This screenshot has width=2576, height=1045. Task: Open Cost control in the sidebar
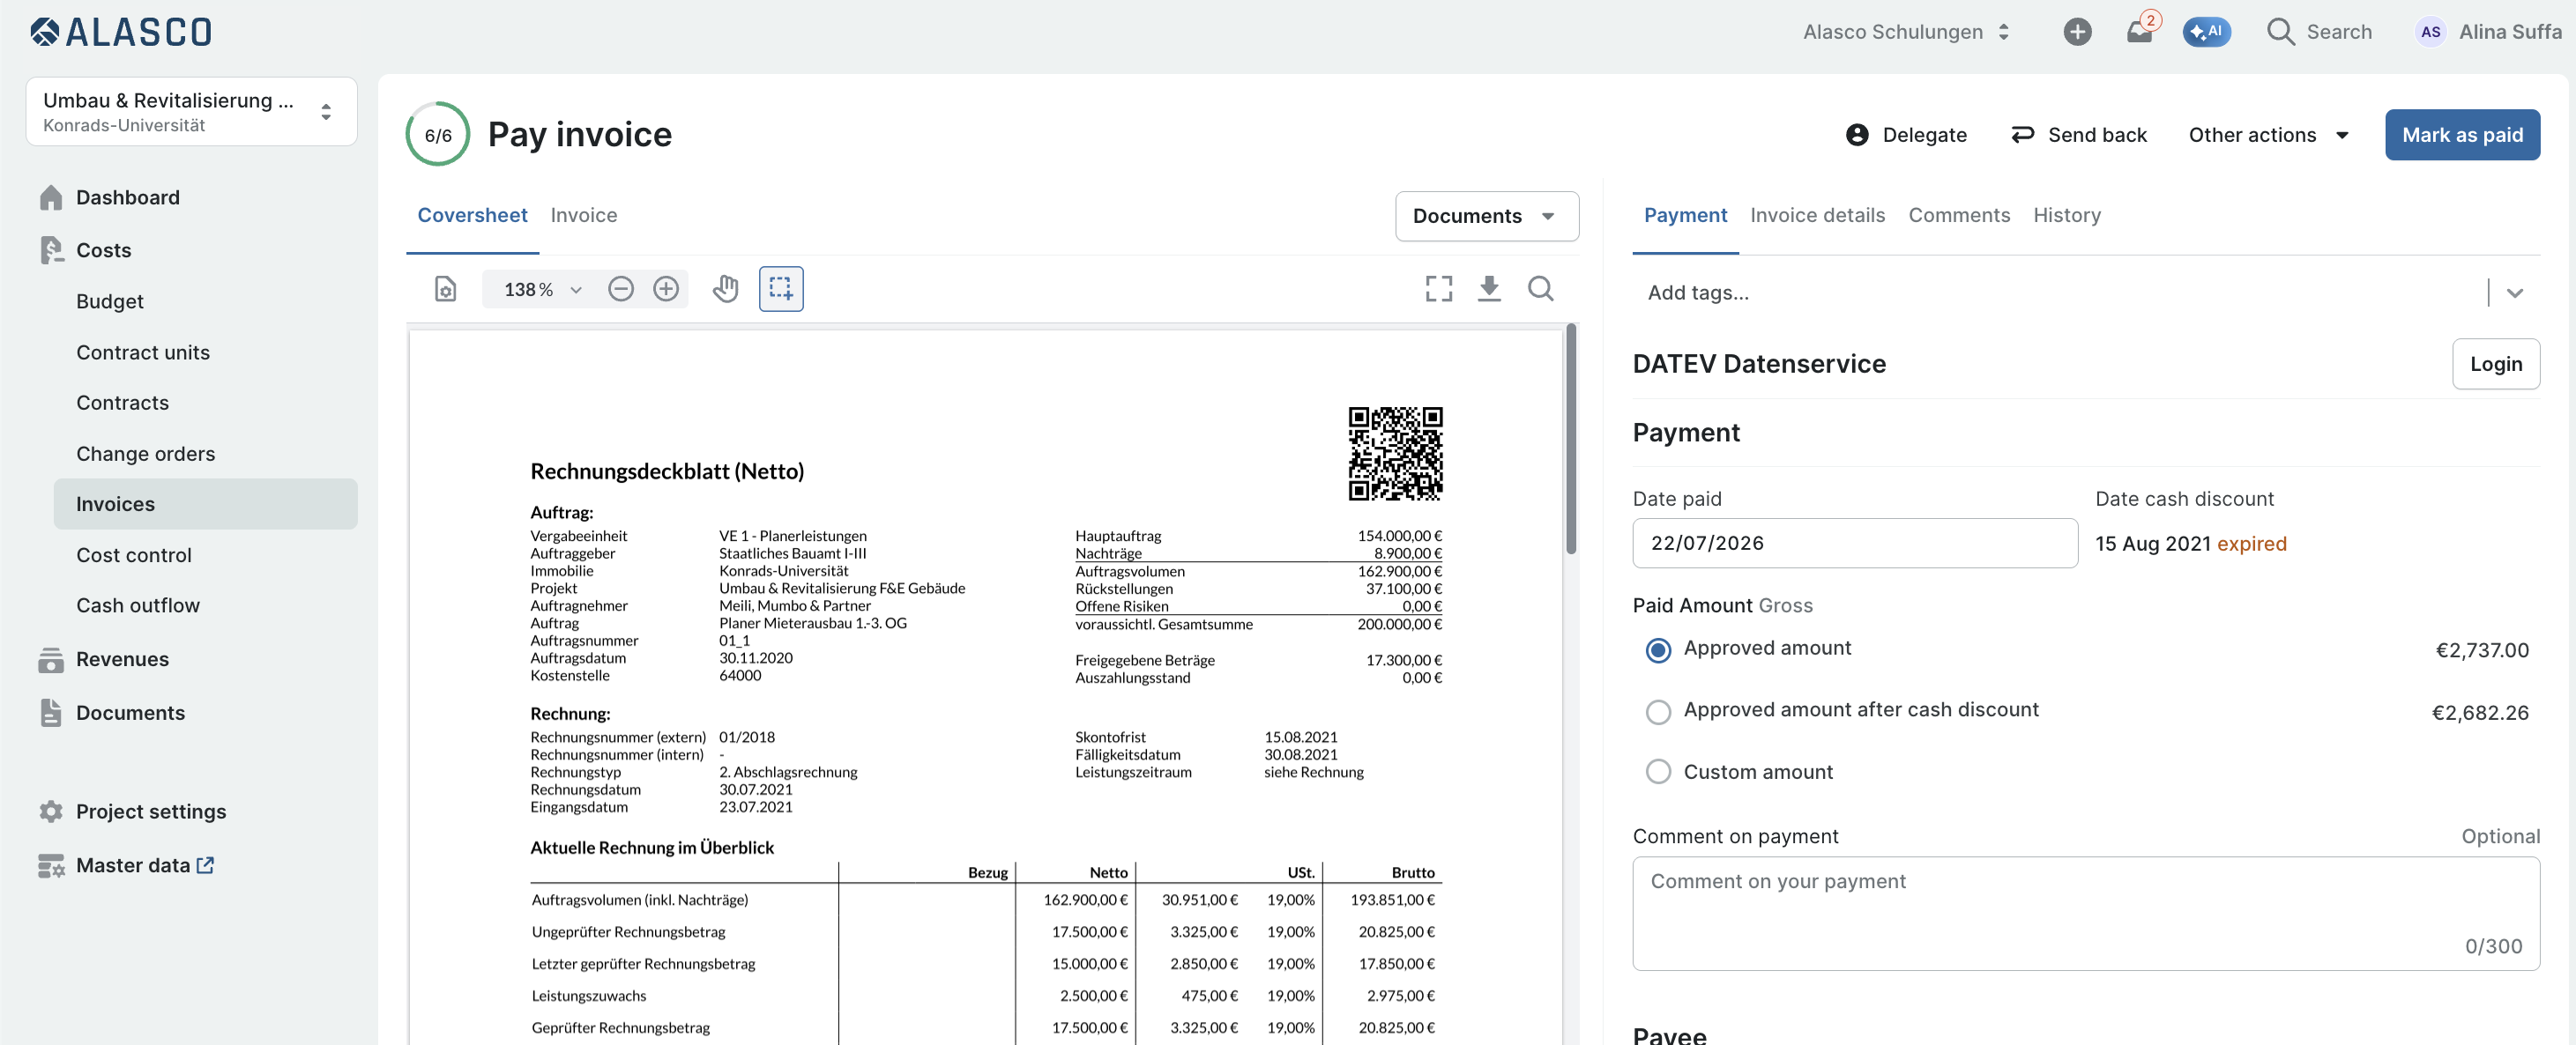[134, 555]
